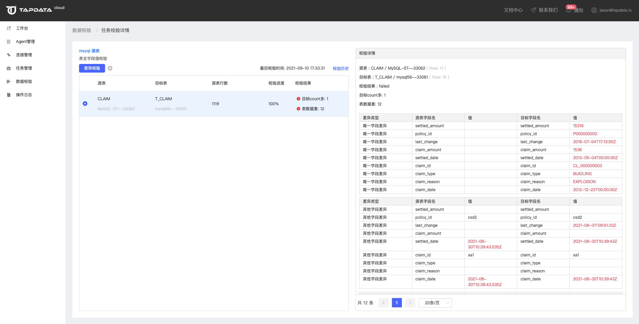Open the notification bell with 99+ badge
Image resolution: width=639 pixels, height=324 pixels.
coord(569,10)
